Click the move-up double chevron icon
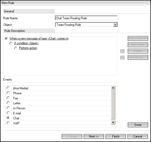 pyautogui.click(x=122, y=51)
